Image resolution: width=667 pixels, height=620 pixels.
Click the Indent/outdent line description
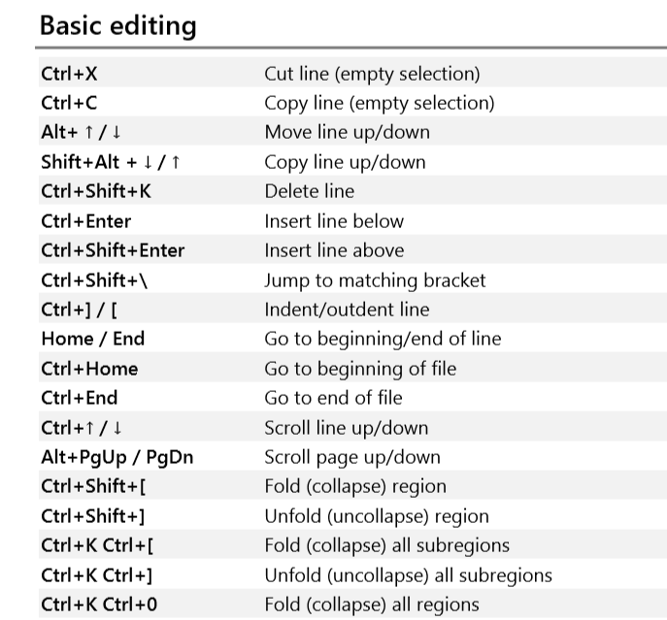point(348,310)
